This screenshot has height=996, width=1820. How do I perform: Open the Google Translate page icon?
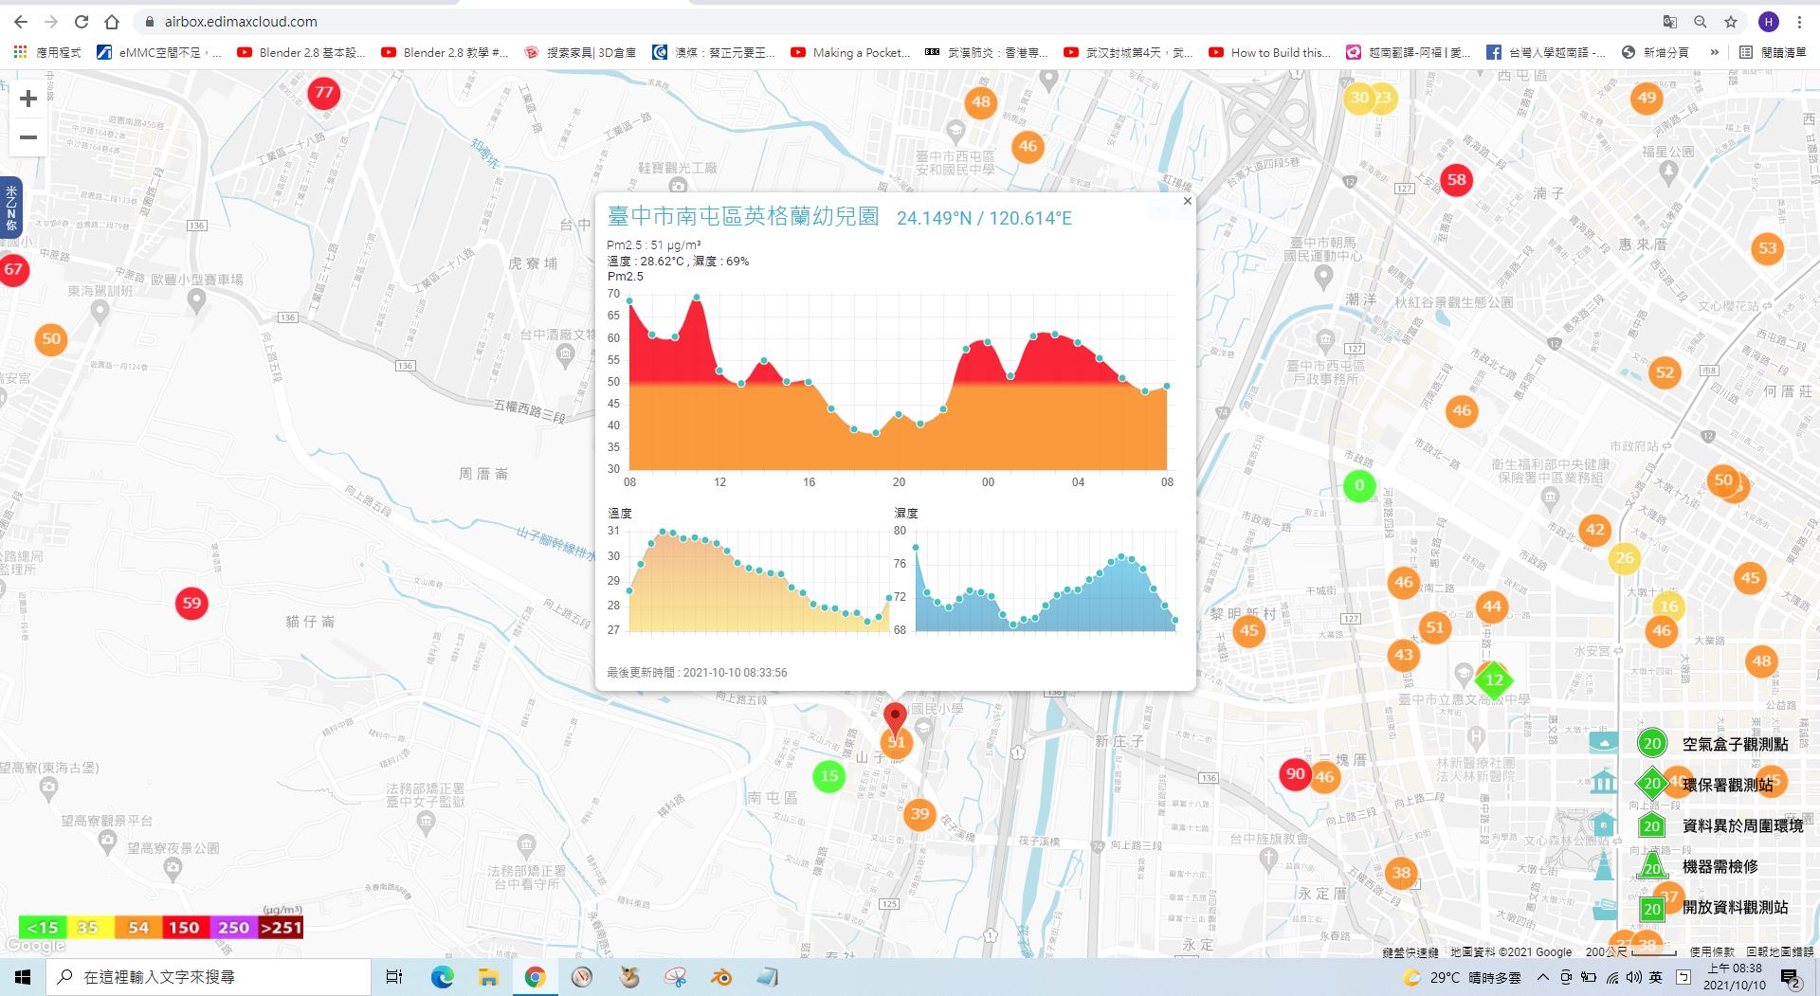point(1670,22)
